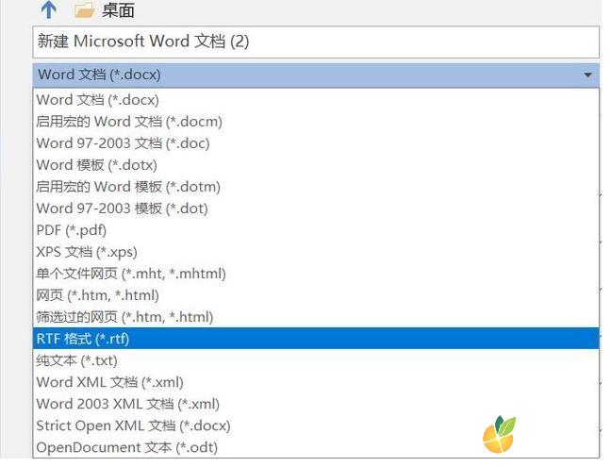Select Word 97-2003 模板 (*.dot)
Viewport: 611px width, 467px height.
(316, 208)
